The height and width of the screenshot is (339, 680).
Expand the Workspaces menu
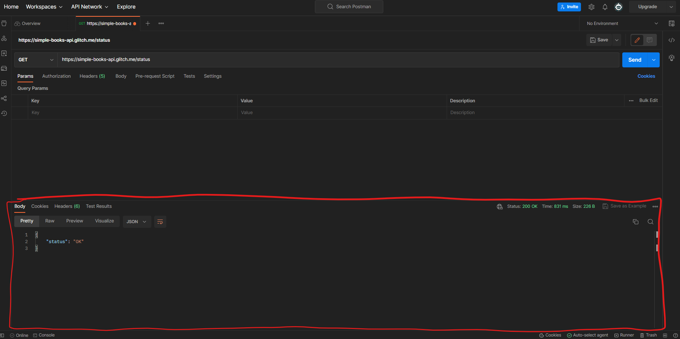(44, 7)
